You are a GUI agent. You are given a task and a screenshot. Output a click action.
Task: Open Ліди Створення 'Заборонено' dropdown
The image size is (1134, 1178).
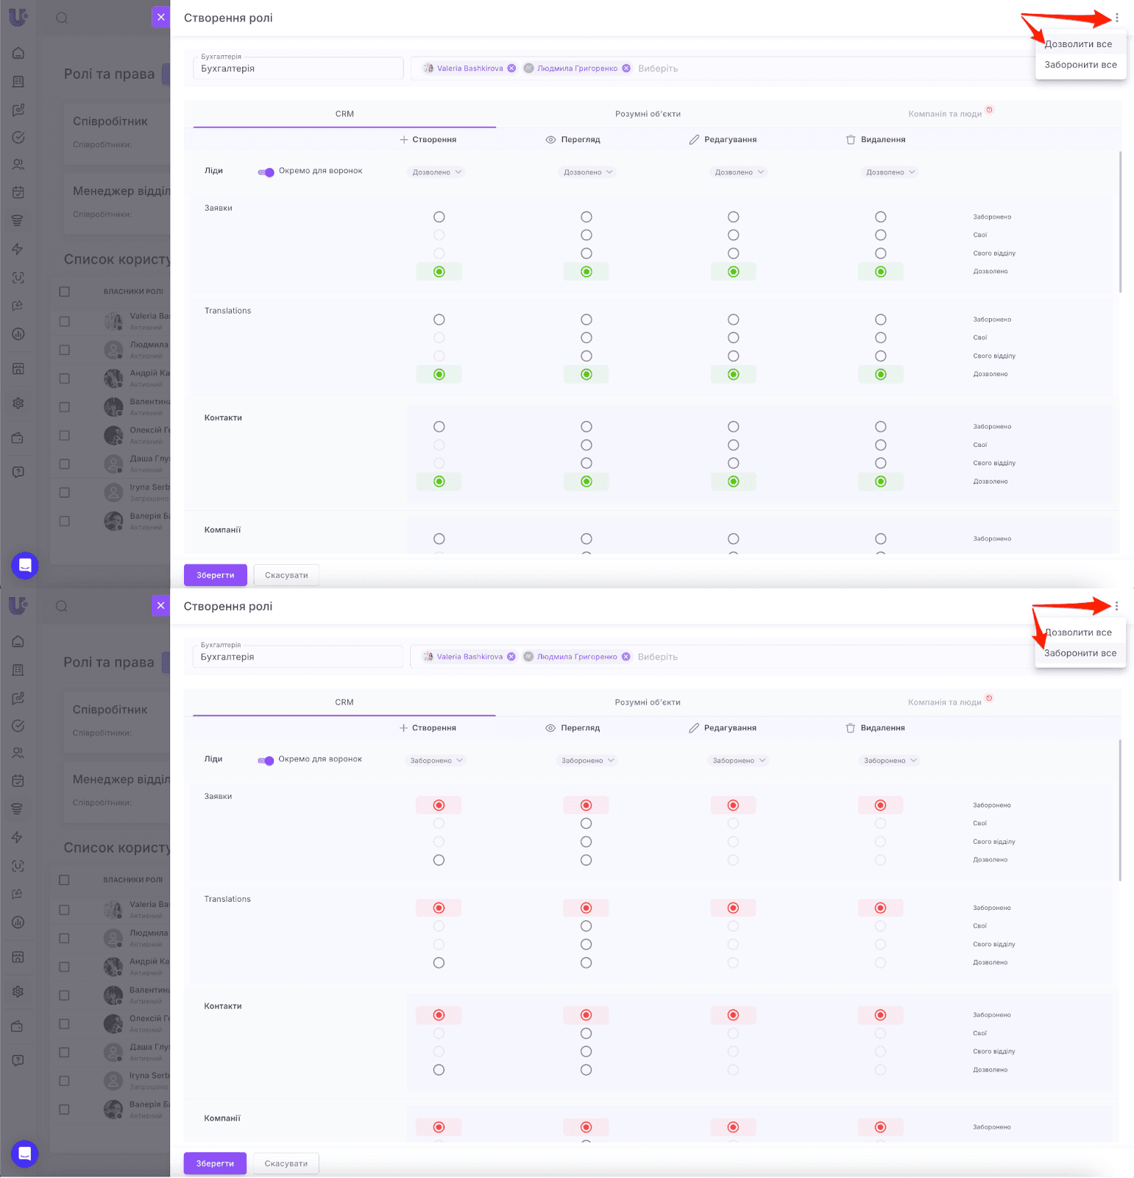(x=437, y=761)
